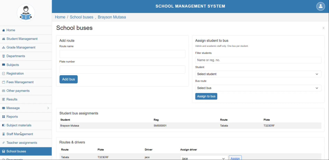The width and height of the screenshot is (329, 160).
Task: Open Registration in the sidebar
Action: point(26,74)
